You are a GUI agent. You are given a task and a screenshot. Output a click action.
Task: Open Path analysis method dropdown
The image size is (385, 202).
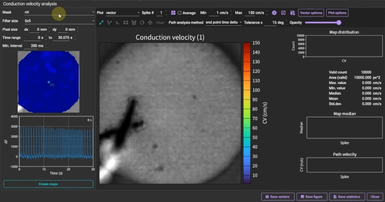click(x=223, y=23)
